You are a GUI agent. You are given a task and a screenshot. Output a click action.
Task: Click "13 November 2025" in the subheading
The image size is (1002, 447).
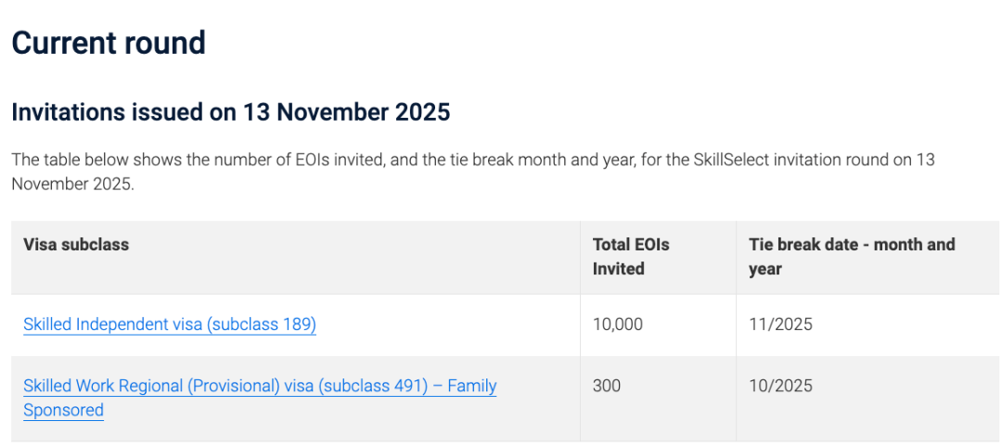coord(347,112)
